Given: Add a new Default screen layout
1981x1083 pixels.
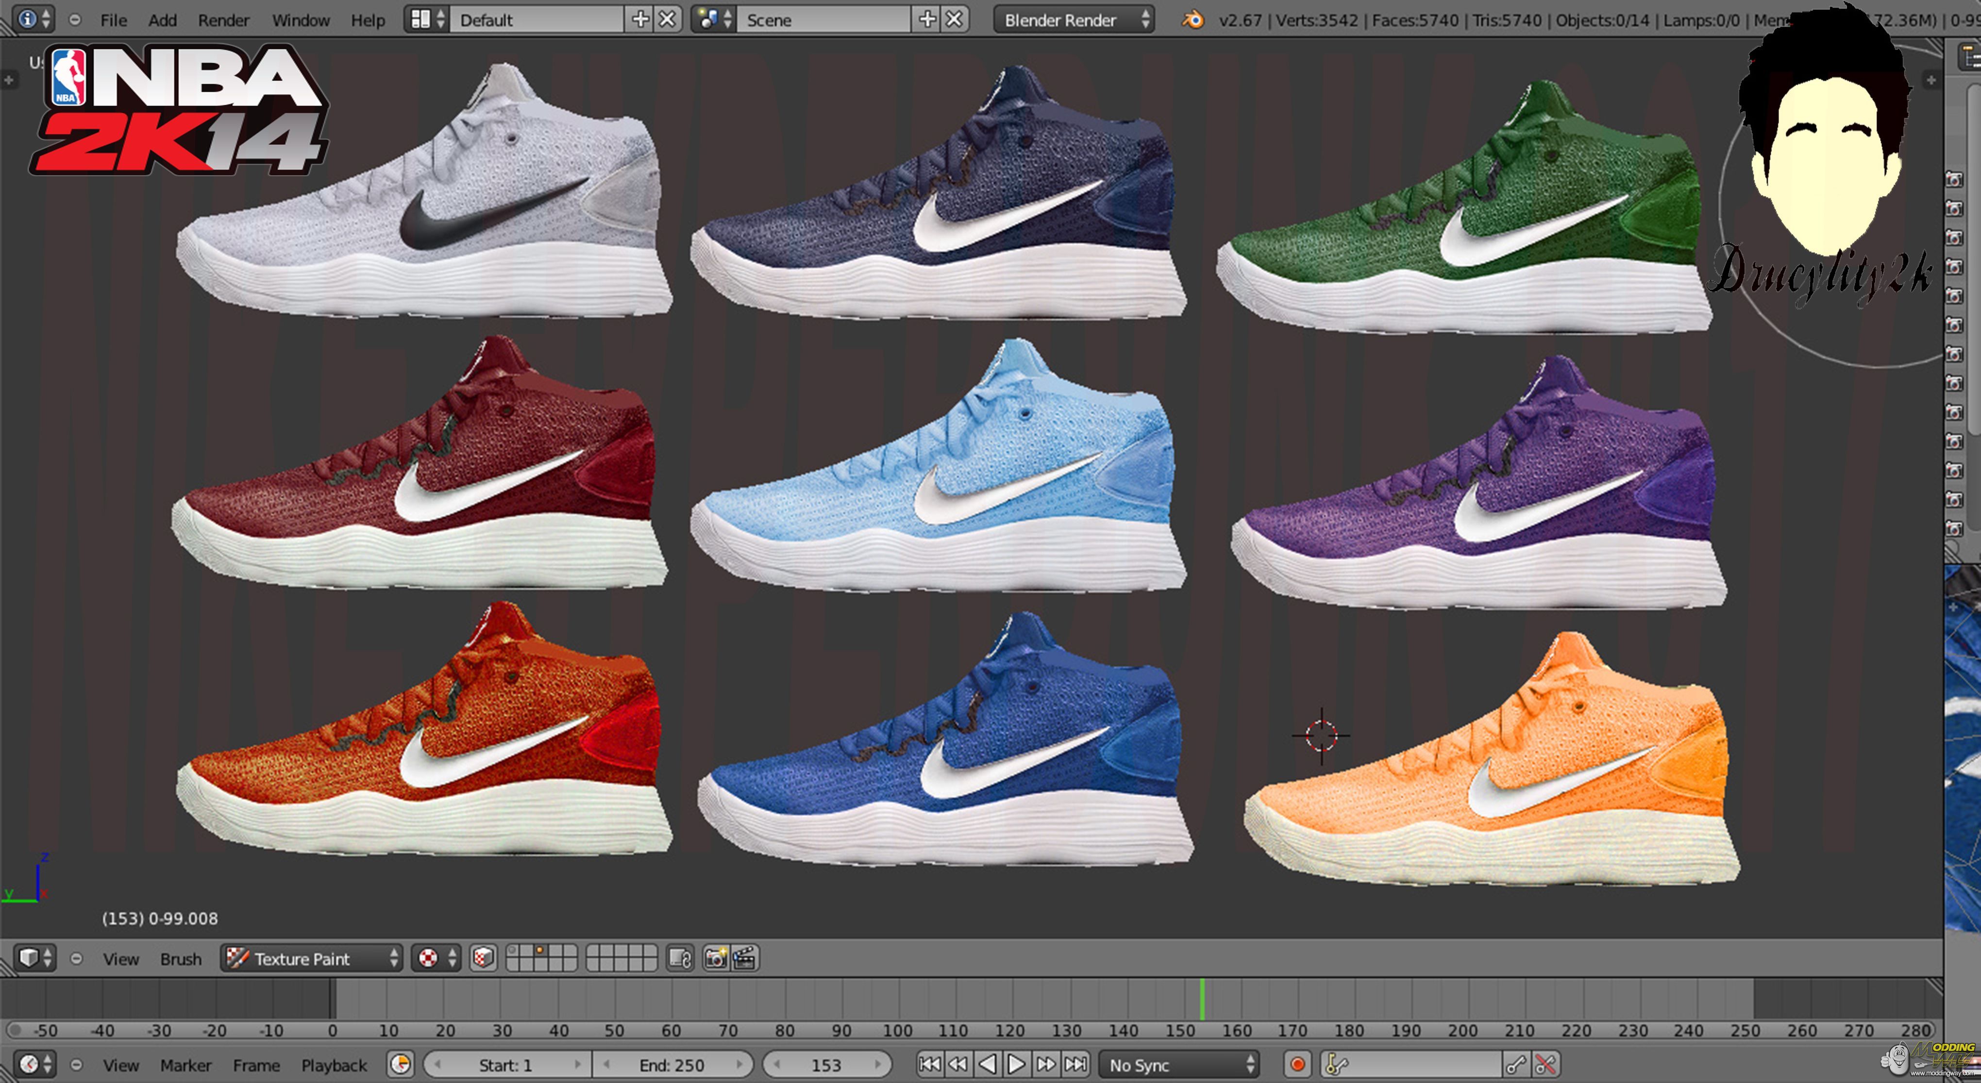Looking at the screenshot, I should 640,20.
